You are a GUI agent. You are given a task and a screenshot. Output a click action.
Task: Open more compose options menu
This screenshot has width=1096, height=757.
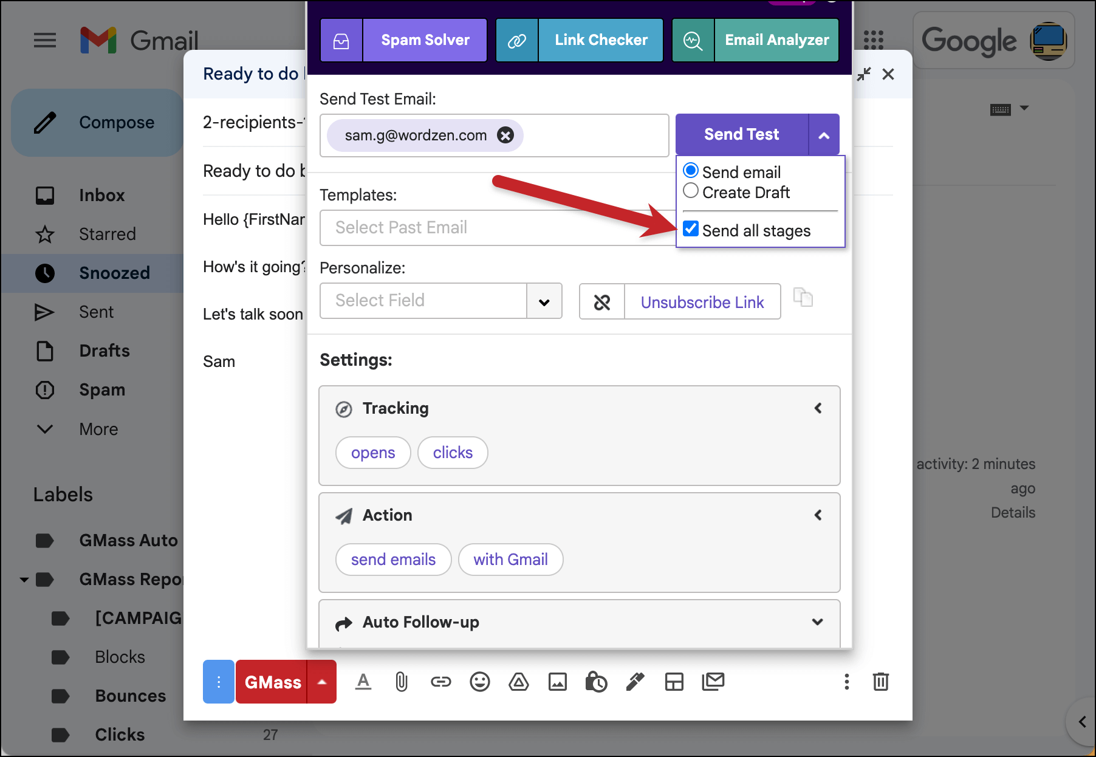pyautogui.click(x=846, y=682)
